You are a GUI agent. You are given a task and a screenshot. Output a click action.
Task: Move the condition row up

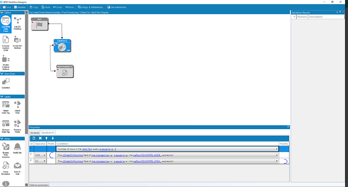pyautogui.click(x=46, y=138)
